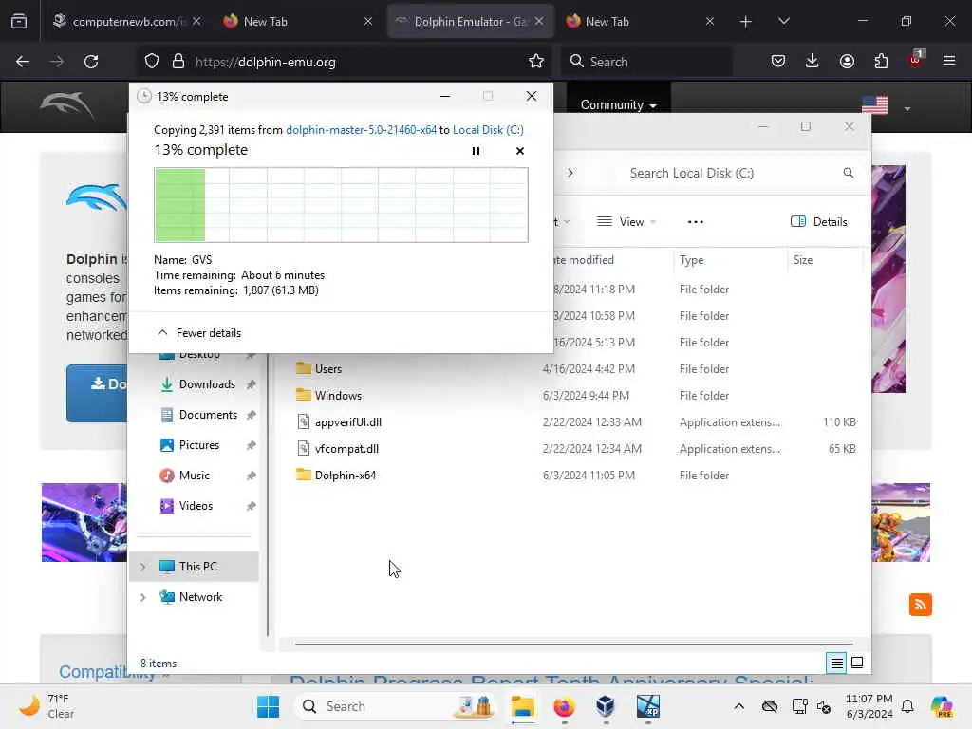Open Firefox from the taskbar
The height and width of the screenshot is (729, 972).
pos(564,706)
